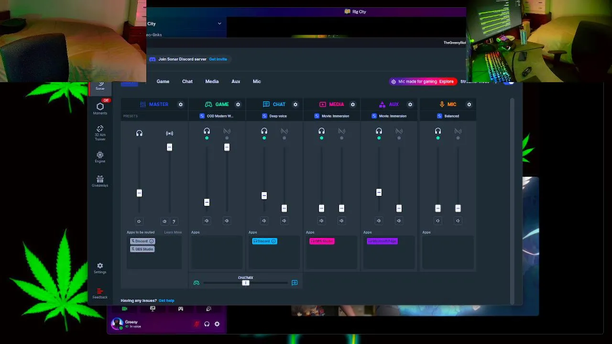Open the Giveaways section
Viewport: 612px width, 344px height.
tap(100, 181)
